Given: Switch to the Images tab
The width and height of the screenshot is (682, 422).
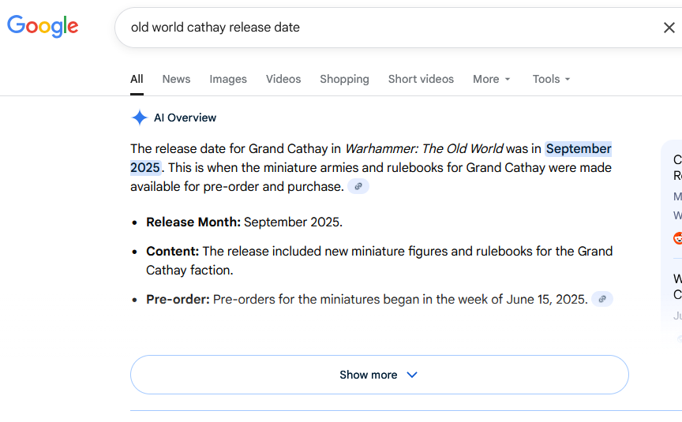Looking at the screenshot, I should pos(228,79).
